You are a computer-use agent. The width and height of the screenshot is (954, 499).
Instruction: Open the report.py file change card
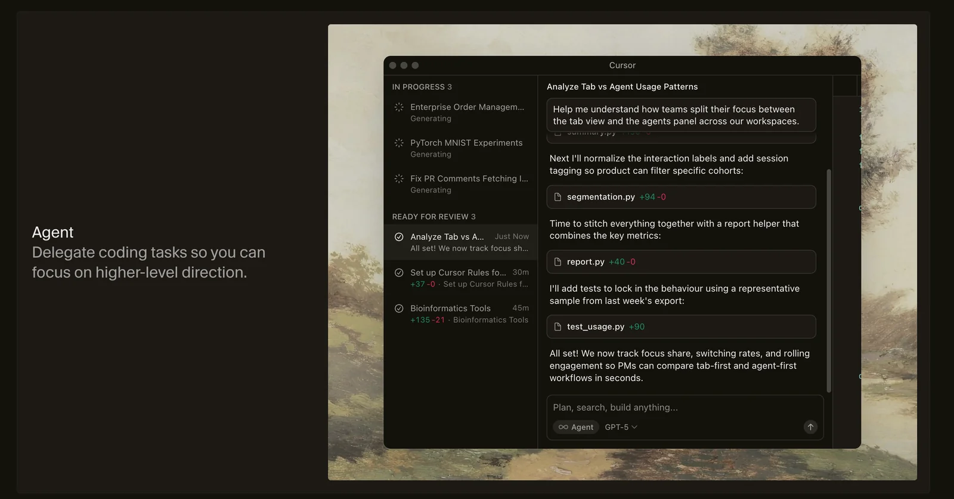click(681, 262)
